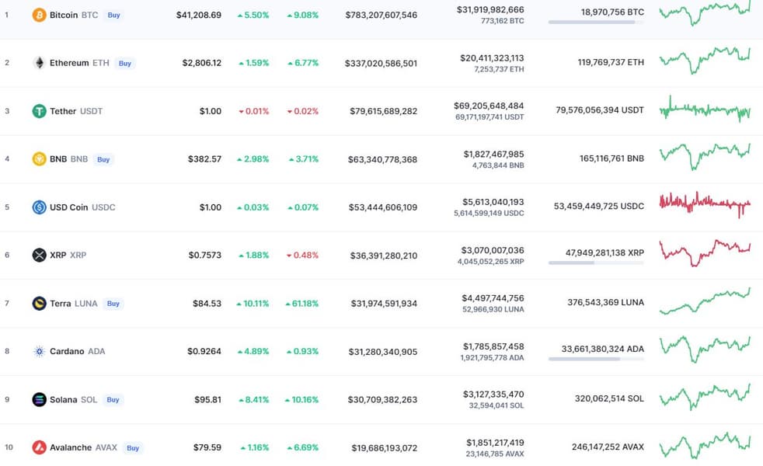Screen dimensions: 763x466
Task: Open USD Coin's red 7-day sparkline chart
Action: click(x=705, y=204)
